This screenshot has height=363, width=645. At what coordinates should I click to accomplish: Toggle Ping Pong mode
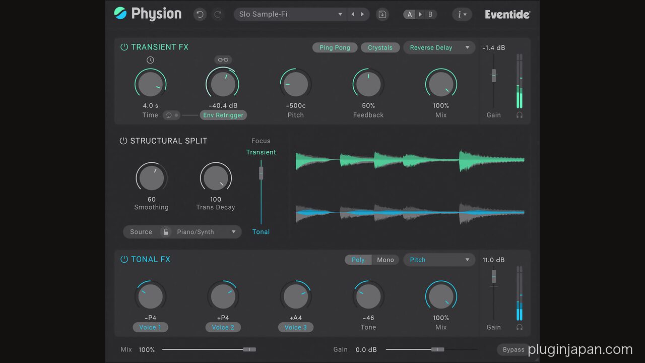click(335, 47)
